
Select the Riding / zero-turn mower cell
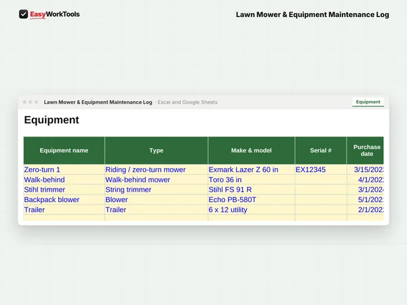[156, 169]
